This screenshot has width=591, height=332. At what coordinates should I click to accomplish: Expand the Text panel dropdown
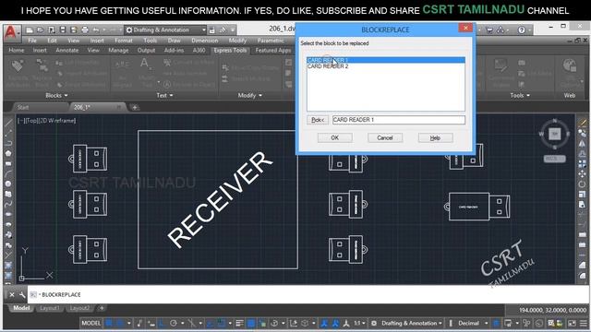[x=164, y=96]
